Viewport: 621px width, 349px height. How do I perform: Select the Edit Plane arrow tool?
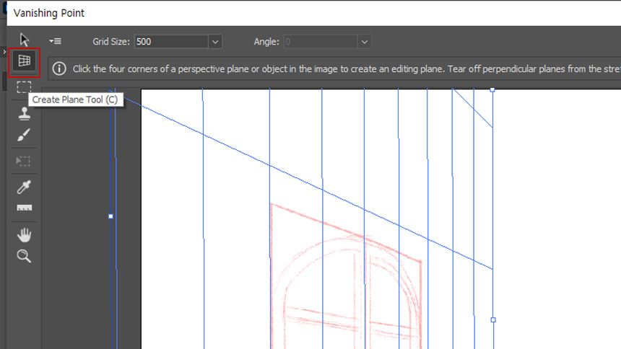pyautogui.click(x=24, y=40)
